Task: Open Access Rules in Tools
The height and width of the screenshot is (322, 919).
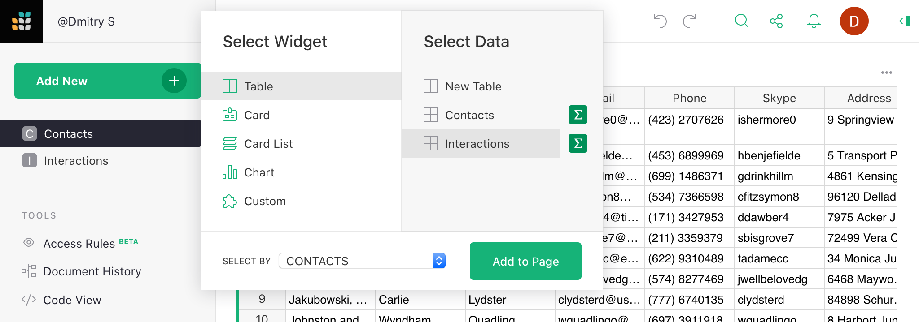Action: pos(79,244)
